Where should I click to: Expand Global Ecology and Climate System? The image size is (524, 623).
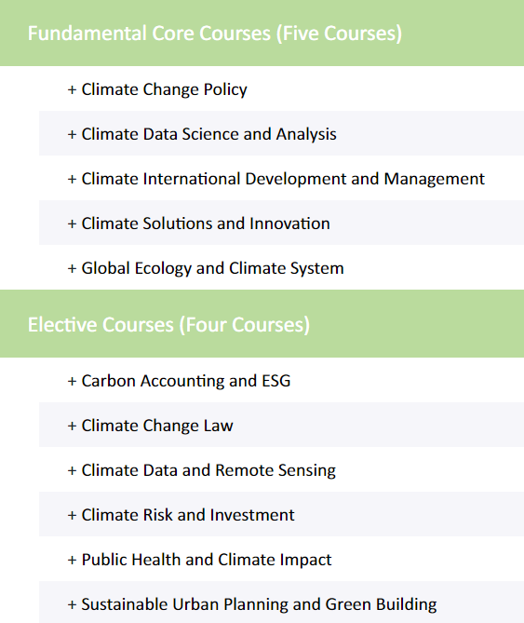coord(281,267)
